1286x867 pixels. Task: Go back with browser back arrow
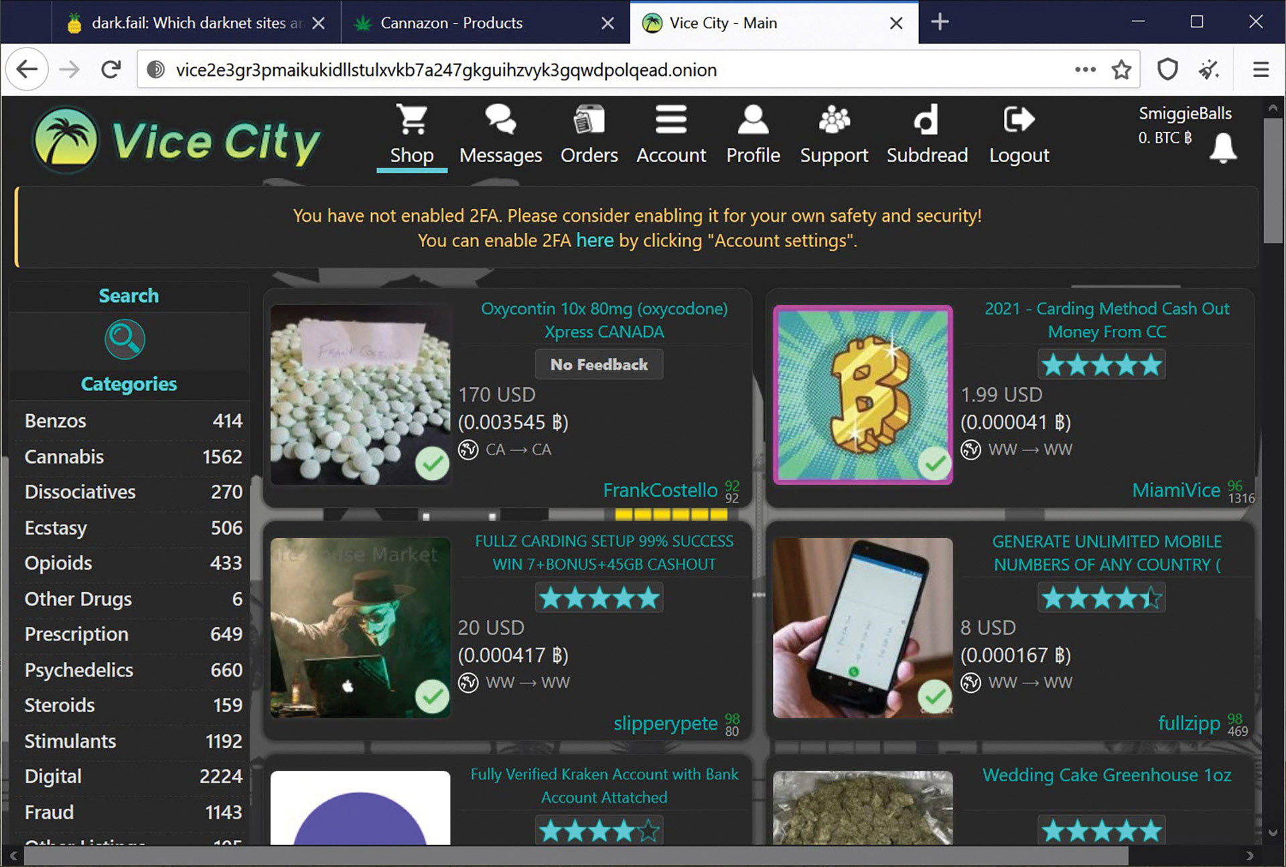point(27,69)
